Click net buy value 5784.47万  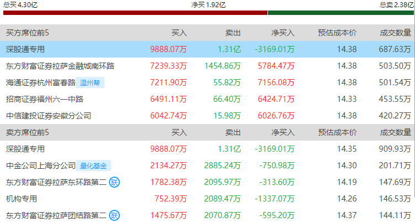click(276, 66)
